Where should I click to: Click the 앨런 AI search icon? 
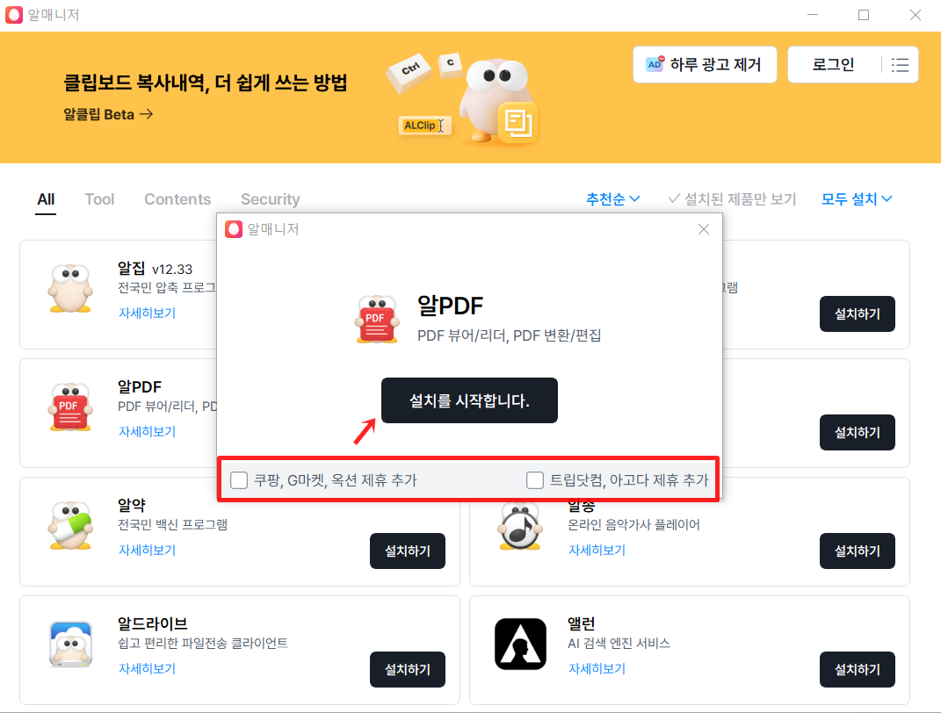point(520,644)
